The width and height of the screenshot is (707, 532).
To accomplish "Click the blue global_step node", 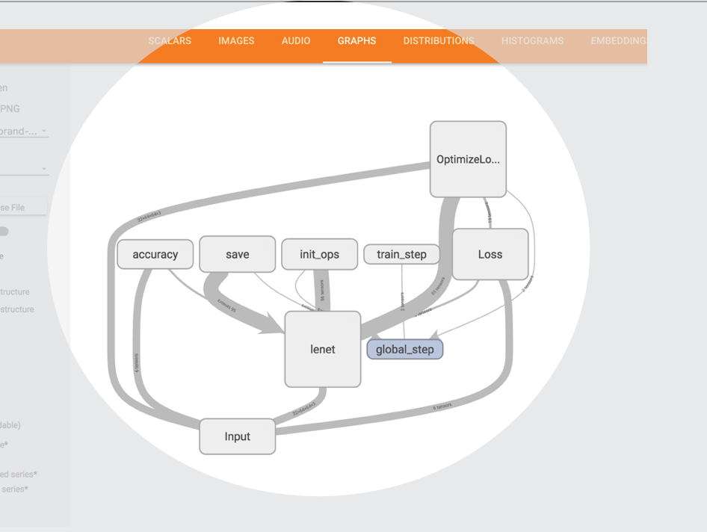I will pyautogui.click(x=404, y=350).
